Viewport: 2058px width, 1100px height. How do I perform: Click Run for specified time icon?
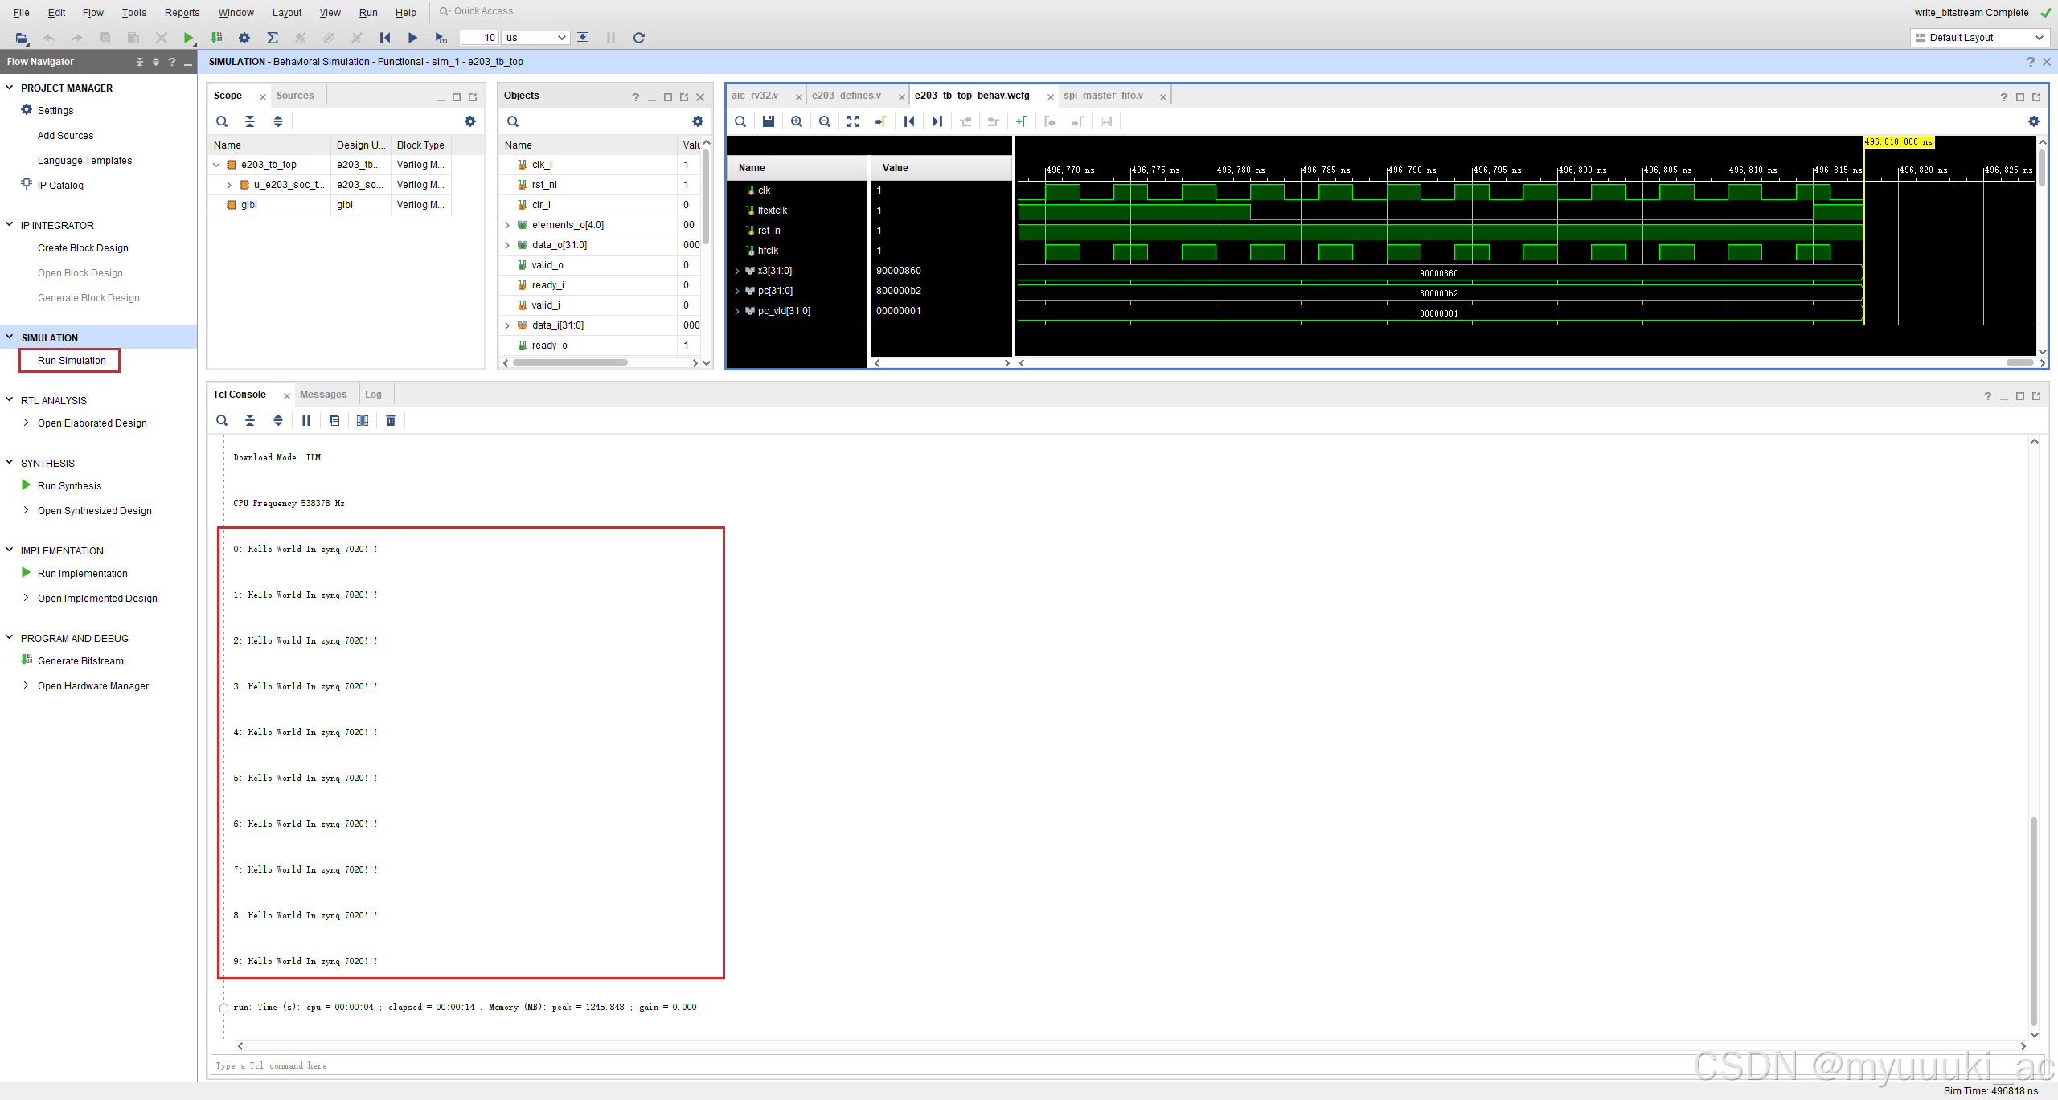[441, 38]
